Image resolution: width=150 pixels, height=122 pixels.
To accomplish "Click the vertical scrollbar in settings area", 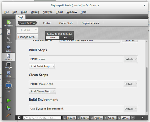I will (147, 90).
